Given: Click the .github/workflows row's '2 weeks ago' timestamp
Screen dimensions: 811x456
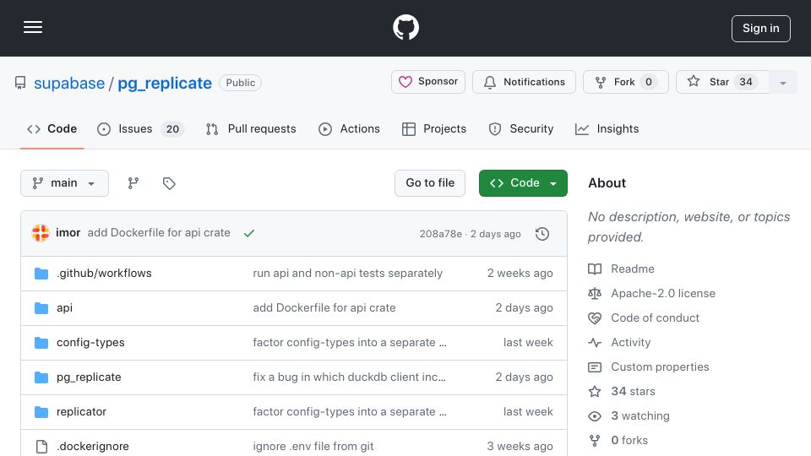Looking at the screenshot, I should pyautogui.click(x=520, y=273).
